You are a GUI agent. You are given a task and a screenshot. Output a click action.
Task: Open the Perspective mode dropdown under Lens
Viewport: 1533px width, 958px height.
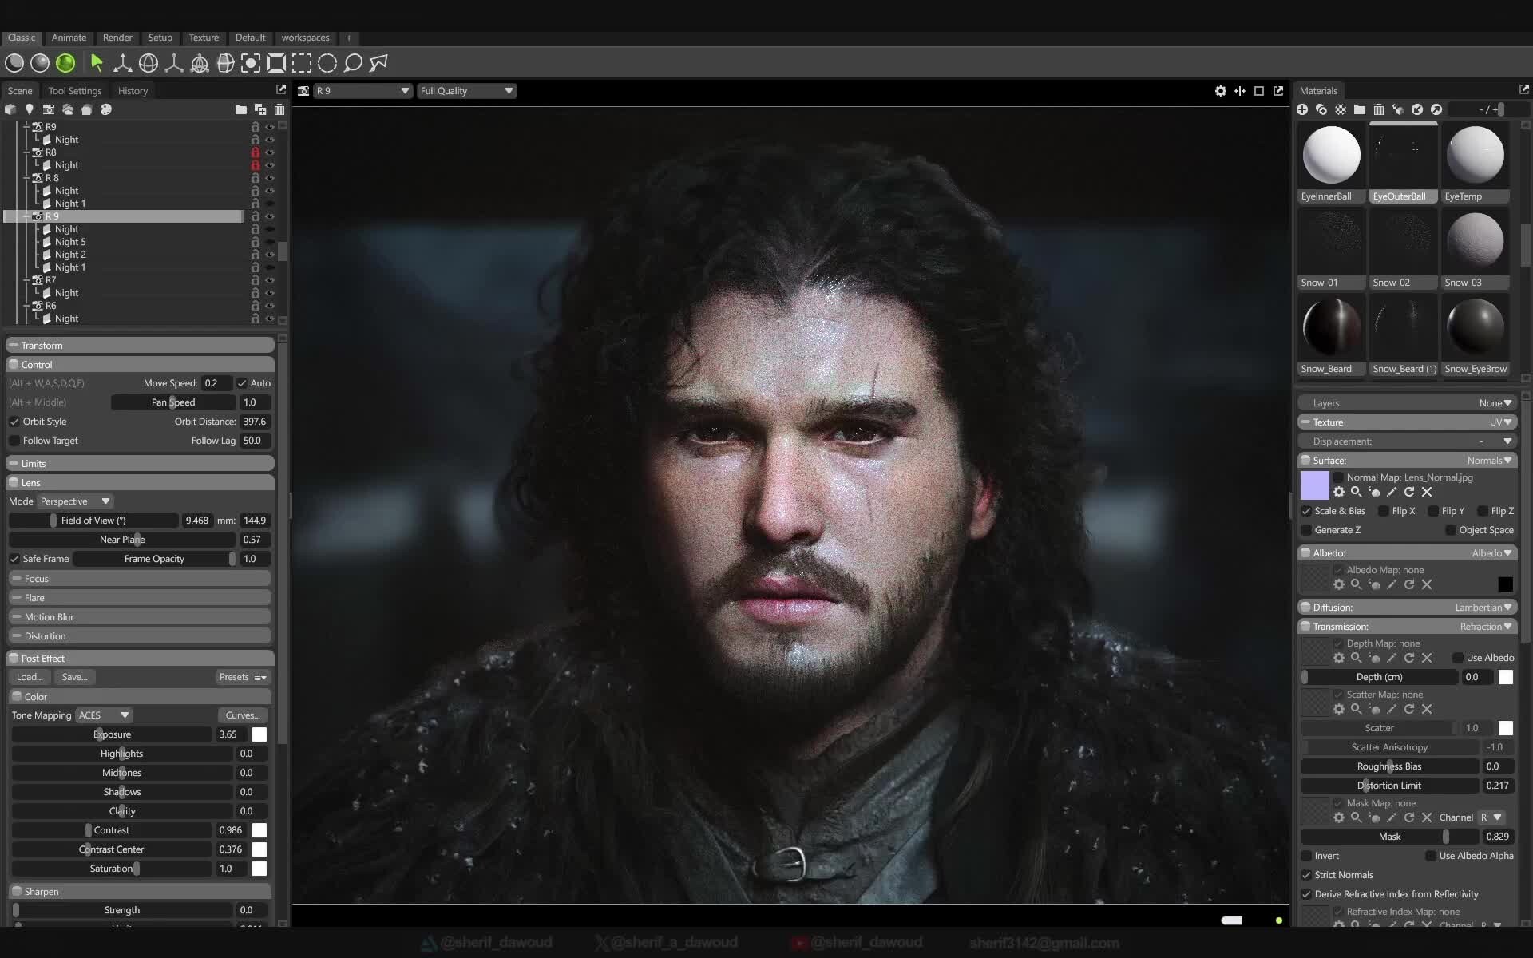pos(74,501)
